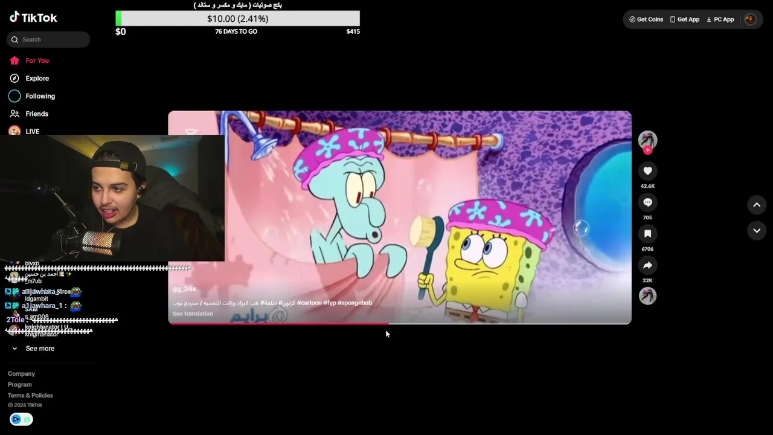Save video with the bookmark icon
The image size is (773, 435).
coord(647,234)
